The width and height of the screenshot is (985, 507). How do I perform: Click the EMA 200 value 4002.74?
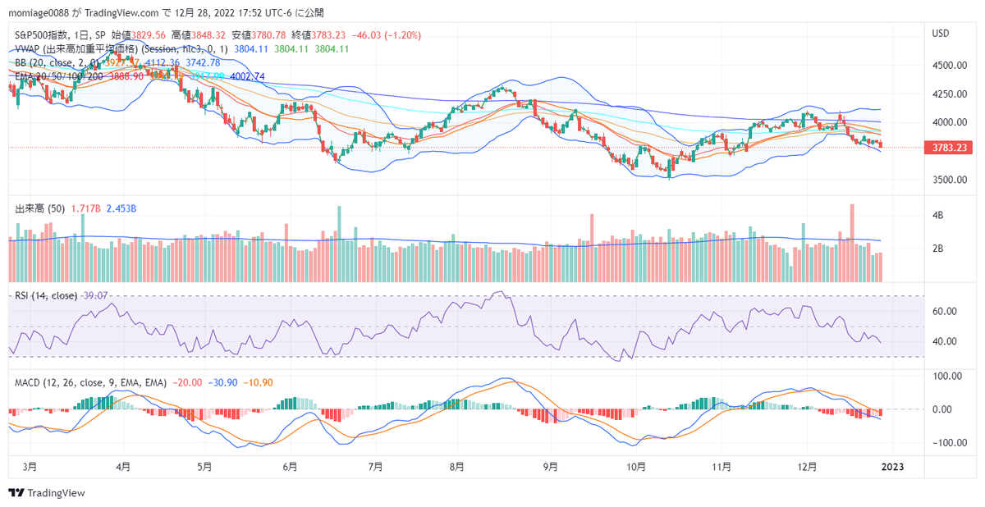coord(247,75)
